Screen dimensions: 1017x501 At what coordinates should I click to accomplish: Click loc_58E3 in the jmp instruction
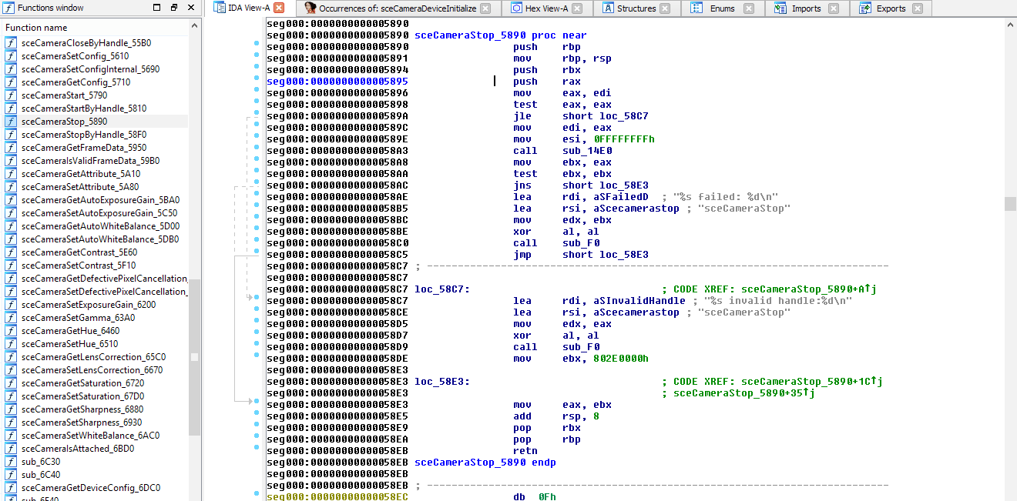[623, 255]
